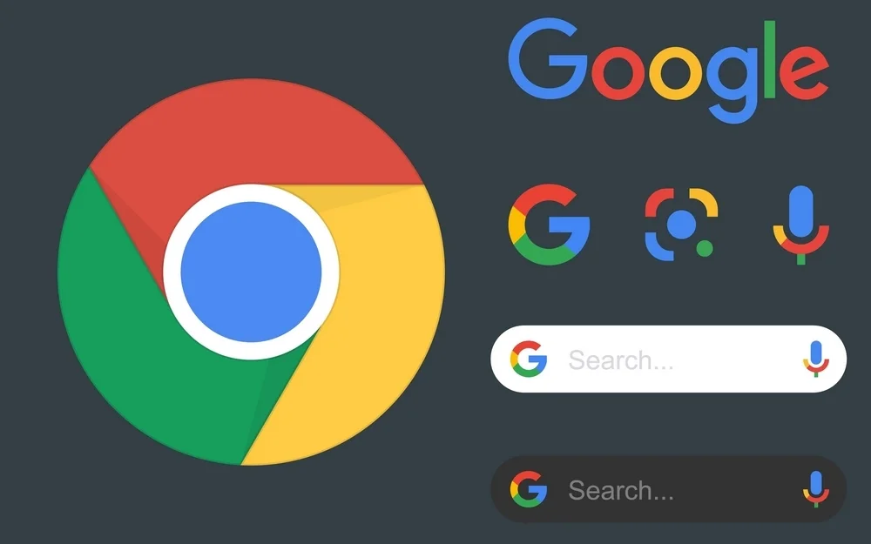Open the Google Lens camera icon
This screenshot has width=871, height=544.
pyautogui.click(x=681, y=225)
